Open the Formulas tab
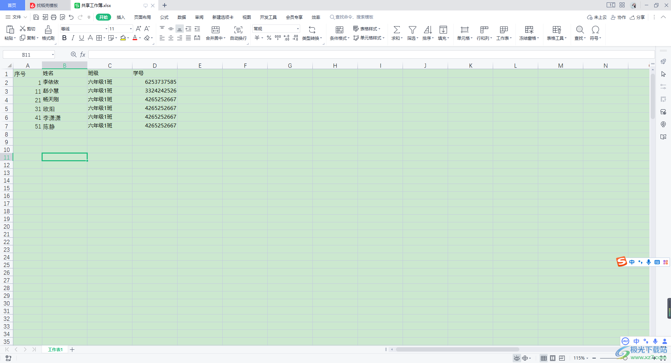This screenshot has height=363, width=671. (164, 17)
